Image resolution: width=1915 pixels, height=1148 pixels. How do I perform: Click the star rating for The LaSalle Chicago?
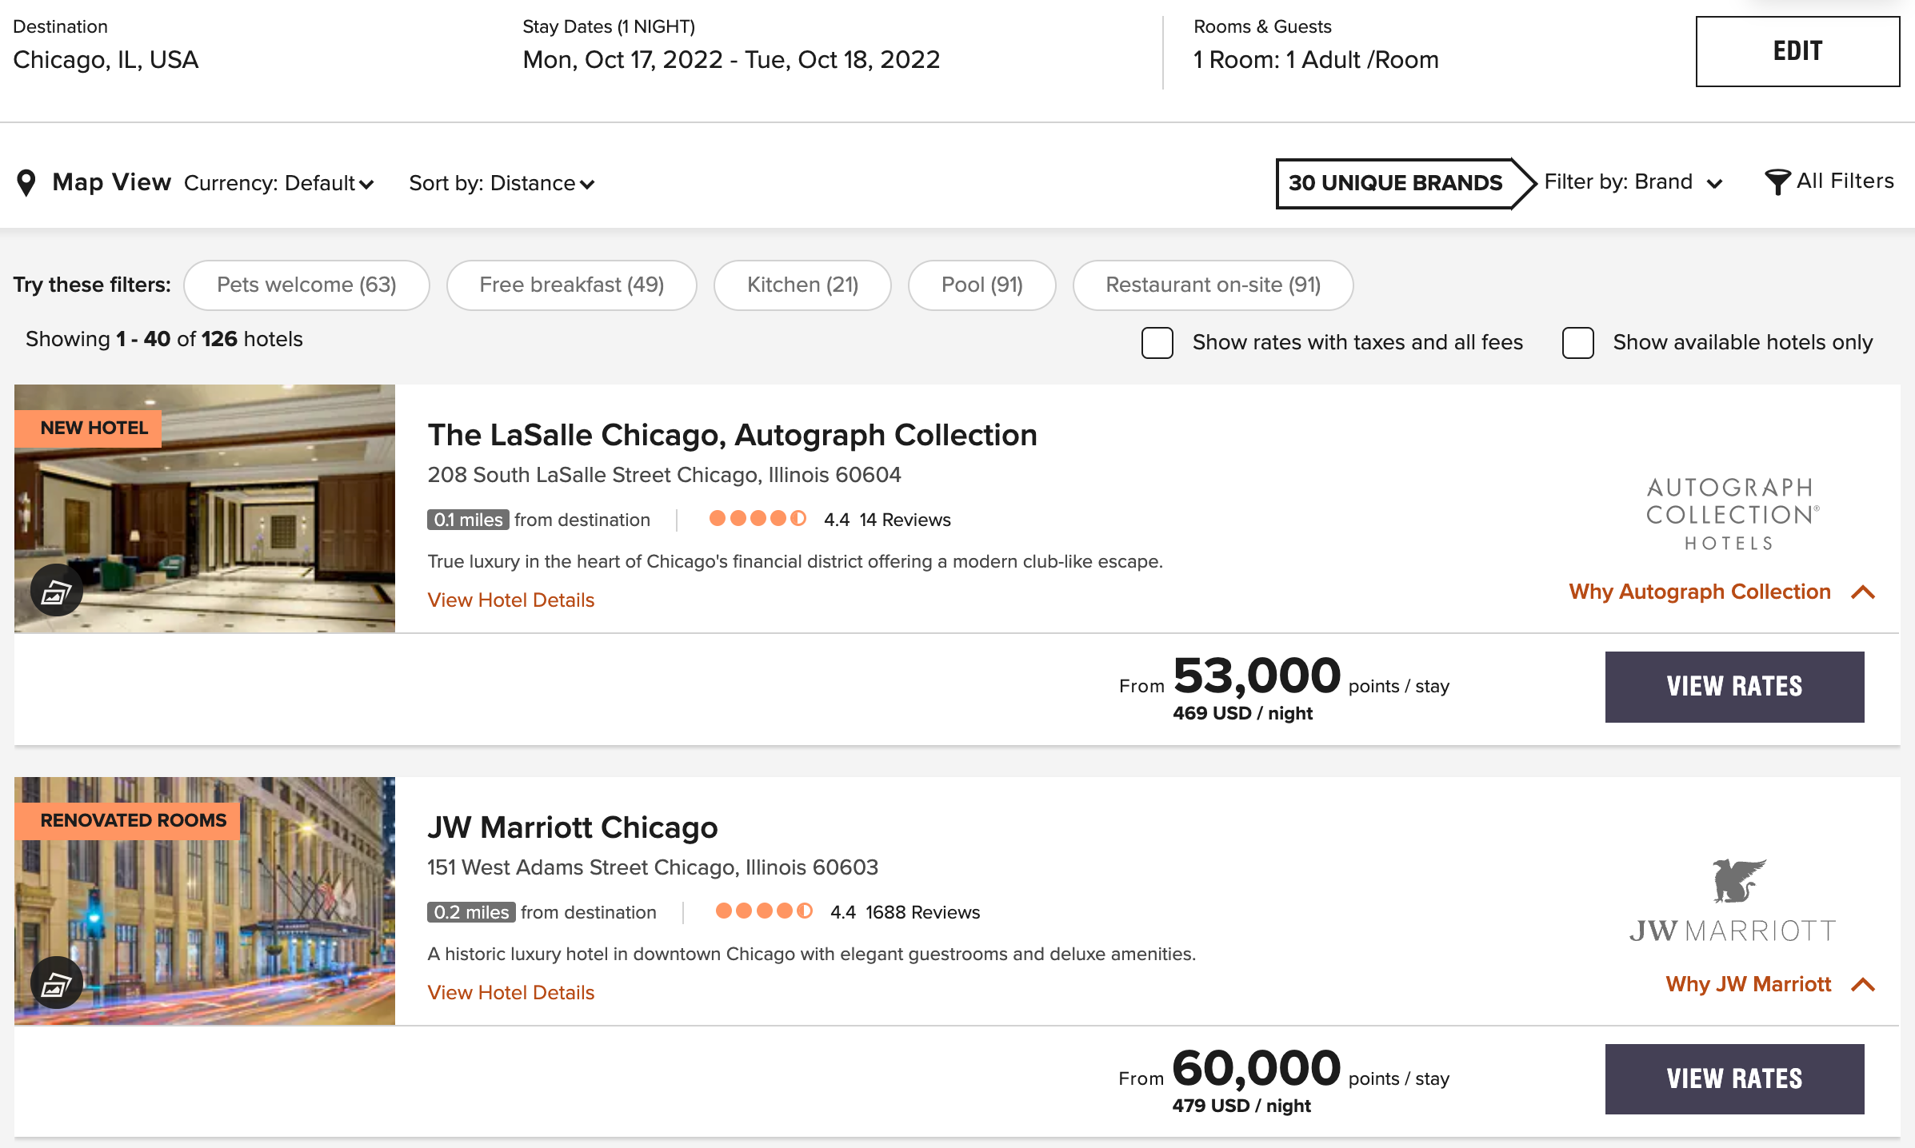[758, 518]
